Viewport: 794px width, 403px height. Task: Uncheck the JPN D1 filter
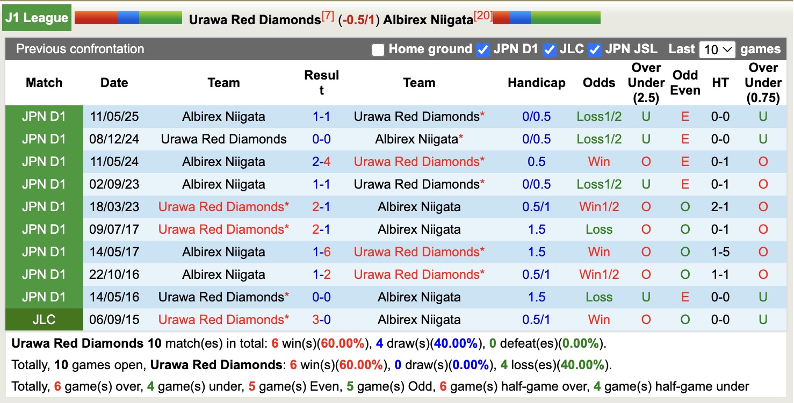click(x=483, y=49)
